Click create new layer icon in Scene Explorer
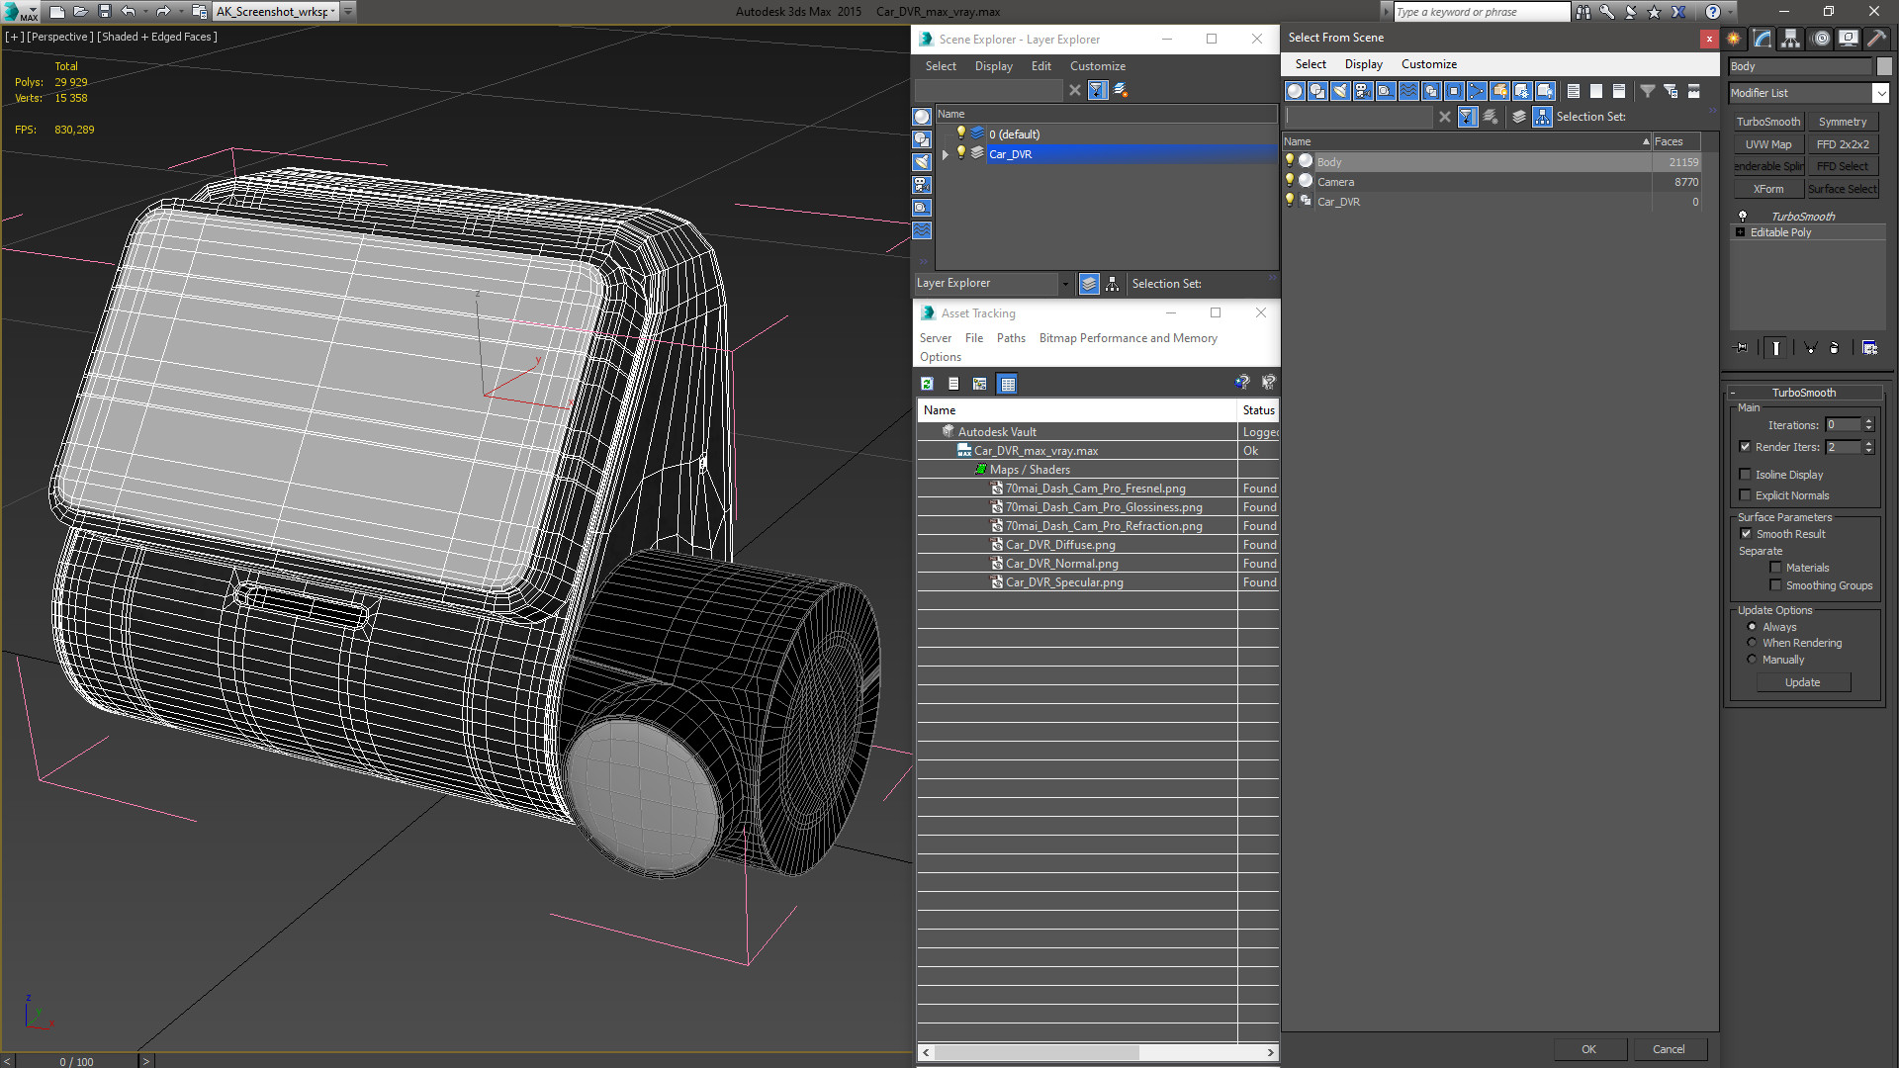Image resolution: width=1899 pixels, height=1068 pixels. pyautogui.click(x=1121, y=90)
